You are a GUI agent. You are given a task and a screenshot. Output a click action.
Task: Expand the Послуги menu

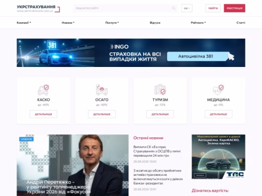(112, 23)
